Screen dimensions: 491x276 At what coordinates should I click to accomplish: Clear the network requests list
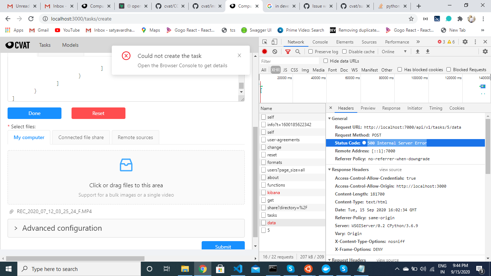[275, 51]
